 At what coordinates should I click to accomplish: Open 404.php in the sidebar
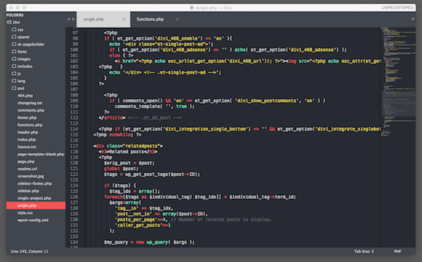click(25, 96)
